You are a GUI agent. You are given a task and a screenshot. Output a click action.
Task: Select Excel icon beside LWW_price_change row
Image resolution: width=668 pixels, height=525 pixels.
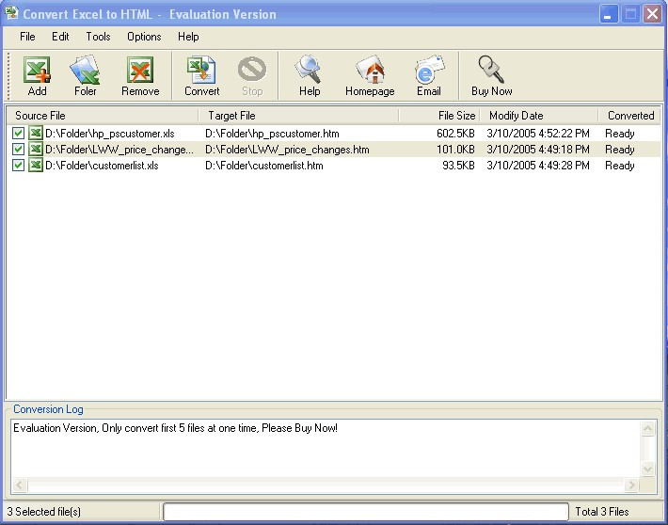click(36, 150)
